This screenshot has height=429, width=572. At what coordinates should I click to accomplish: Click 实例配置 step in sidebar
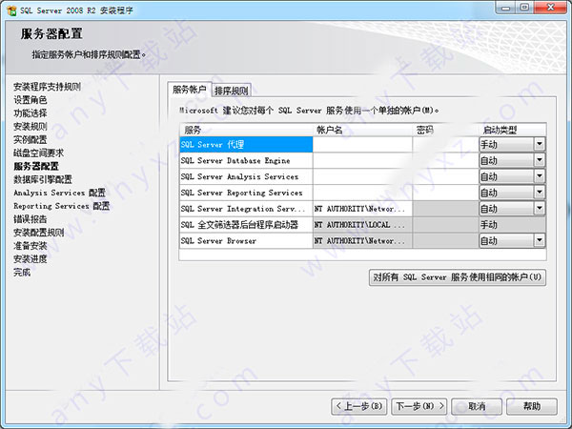(x=31, y=140)
